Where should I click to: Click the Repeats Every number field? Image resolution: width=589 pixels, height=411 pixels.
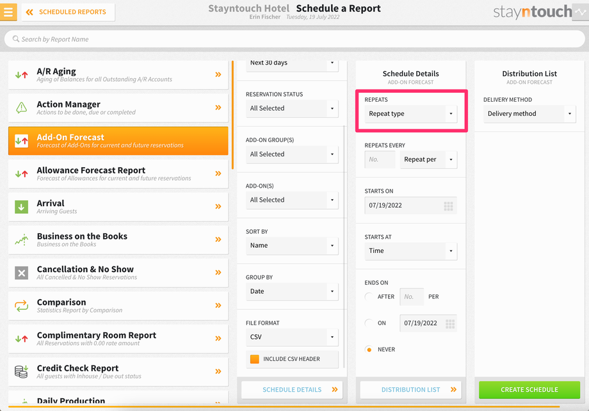point(380,159)
